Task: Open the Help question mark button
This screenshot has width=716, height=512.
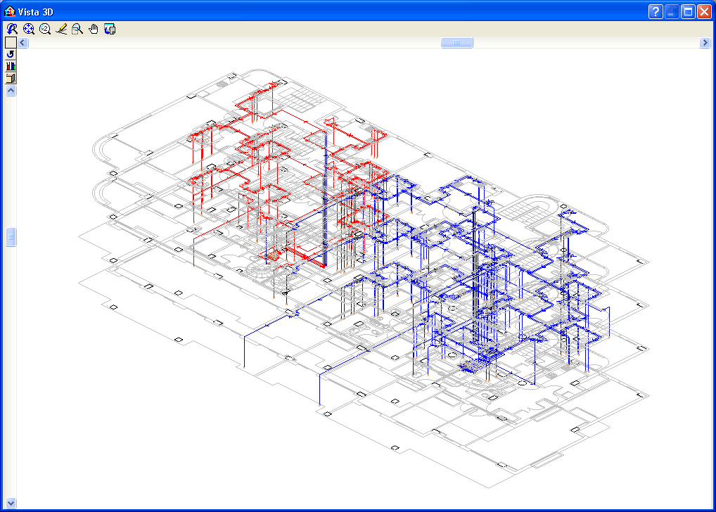Action: click(x=656, y=11)
